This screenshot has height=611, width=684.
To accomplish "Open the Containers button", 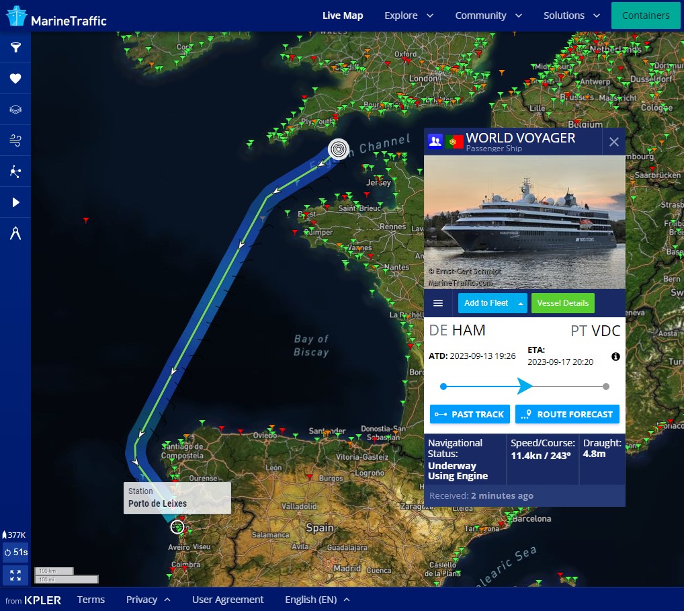I will [x=646, y=15].
